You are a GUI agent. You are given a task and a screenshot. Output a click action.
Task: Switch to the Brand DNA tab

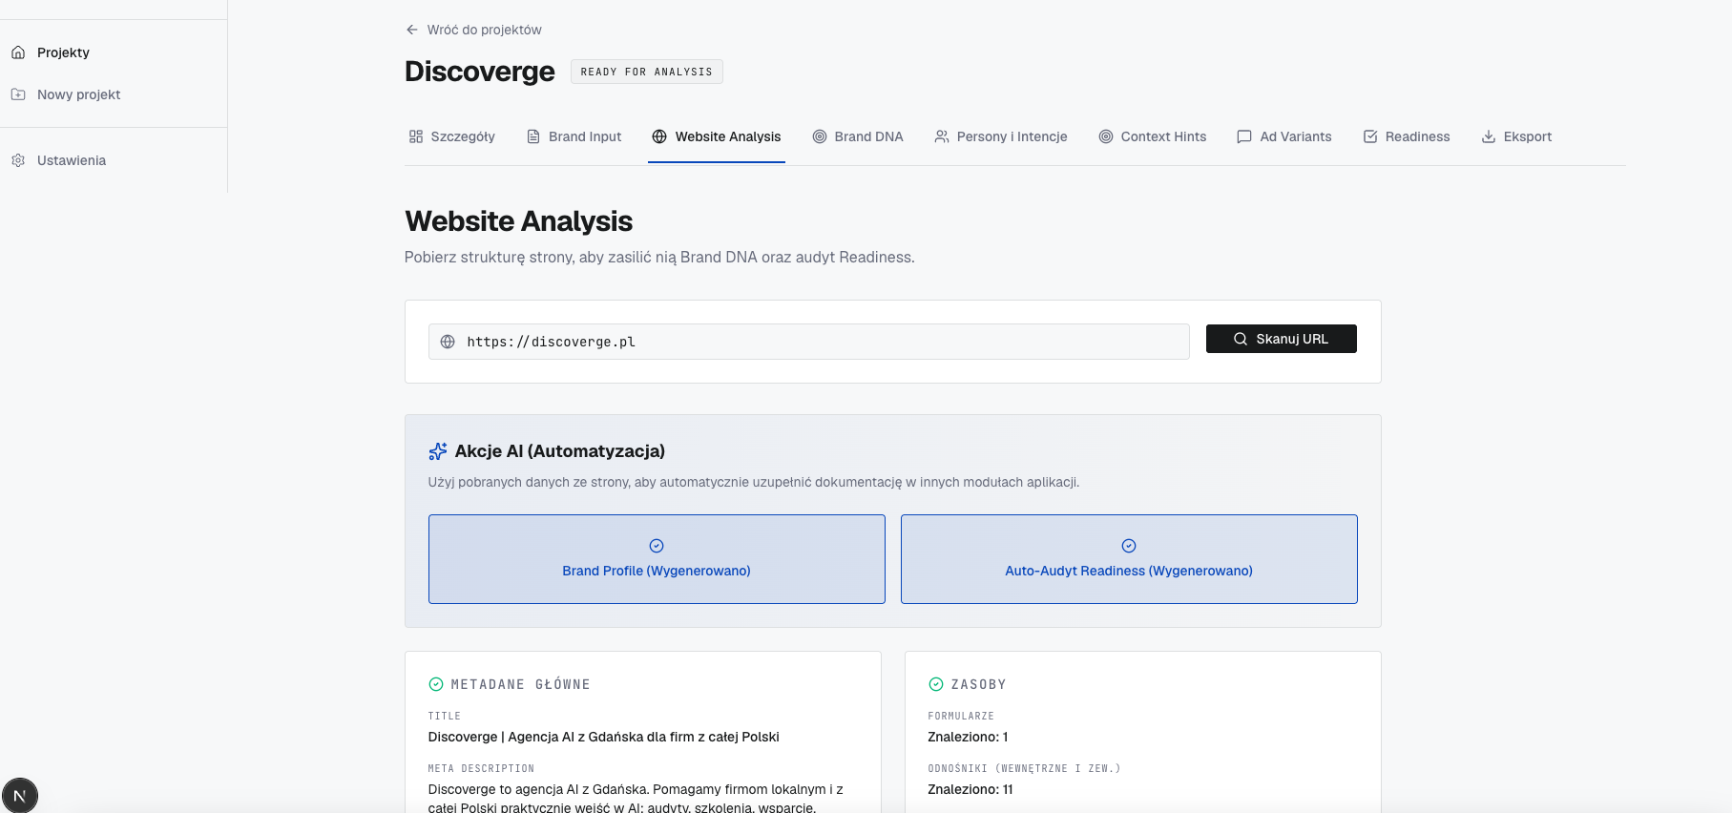tap(858, 136)
